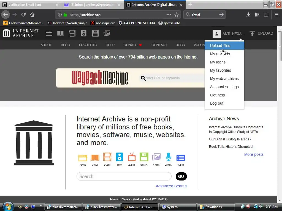The height and width of the screenshot is (211, 282).
Task: Open Our Digital History Is at Risk post
Action: click(x=230, y=139)
